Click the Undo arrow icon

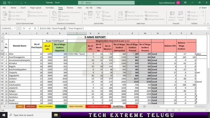[x=9, y=3]
